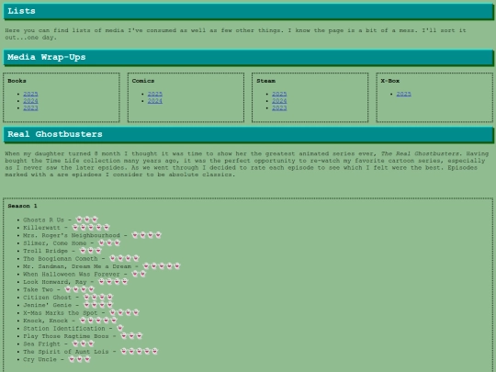The image size is (496, 372).
Task: Click the first ghost icon beside X-Mas Marks the Spot
Action: pos(113,312)
